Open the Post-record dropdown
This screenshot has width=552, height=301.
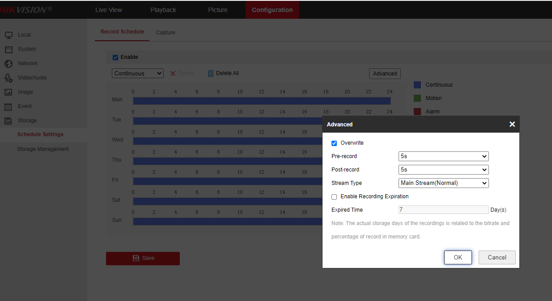[443, 170]
